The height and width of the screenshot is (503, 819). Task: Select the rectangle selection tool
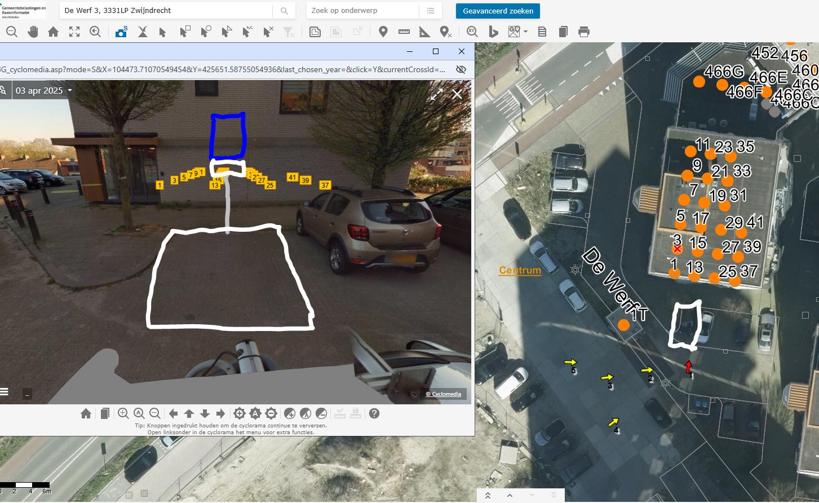click(184, 32)
